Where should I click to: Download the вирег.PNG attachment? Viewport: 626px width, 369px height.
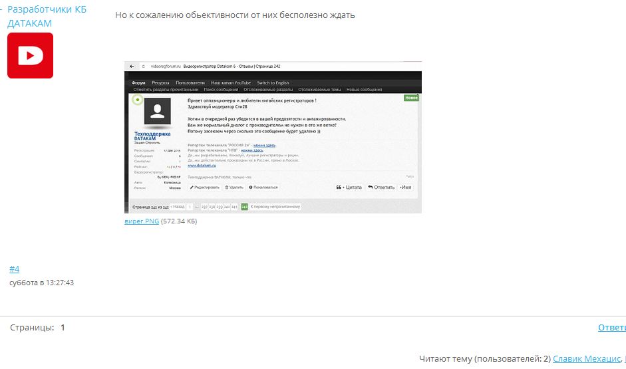(x=142, y=221)
